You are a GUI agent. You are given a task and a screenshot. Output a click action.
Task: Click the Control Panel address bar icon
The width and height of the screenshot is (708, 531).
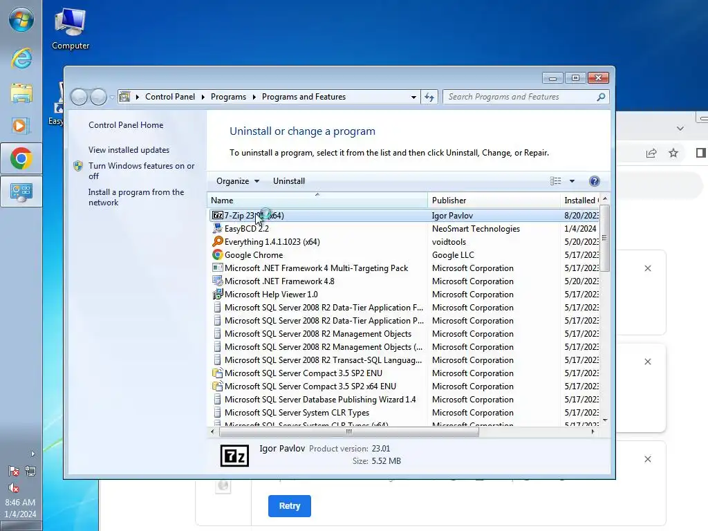[x=125, y=97]
